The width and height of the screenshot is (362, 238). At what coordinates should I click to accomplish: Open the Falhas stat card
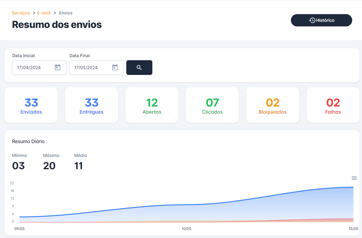tap(333, 105)
